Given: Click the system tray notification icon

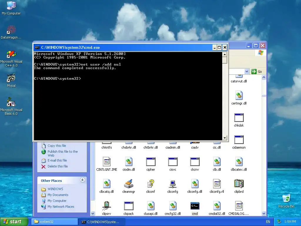Looking at the screenshot, I should [279, 222].
